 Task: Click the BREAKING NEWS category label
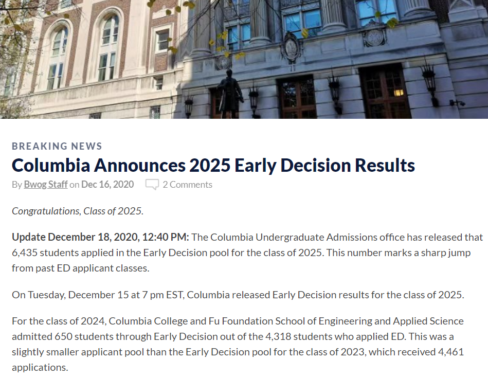[x=57, y=146]
